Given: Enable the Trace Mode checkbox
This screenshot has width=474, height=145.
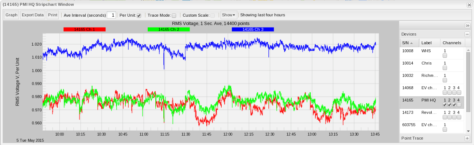Looking at the screenshot, I should point(174,16).
